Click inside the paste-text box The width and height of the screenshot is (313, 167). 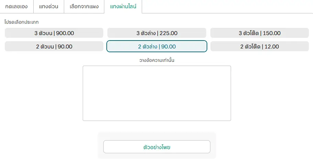pos(157,93)
